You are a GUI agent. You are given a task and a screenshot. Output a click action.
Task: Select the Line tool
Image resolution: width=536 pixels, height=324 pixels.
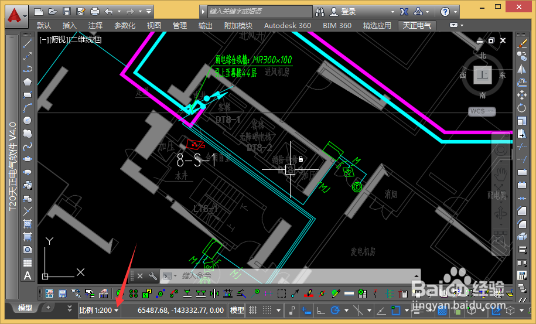point(28,43)
